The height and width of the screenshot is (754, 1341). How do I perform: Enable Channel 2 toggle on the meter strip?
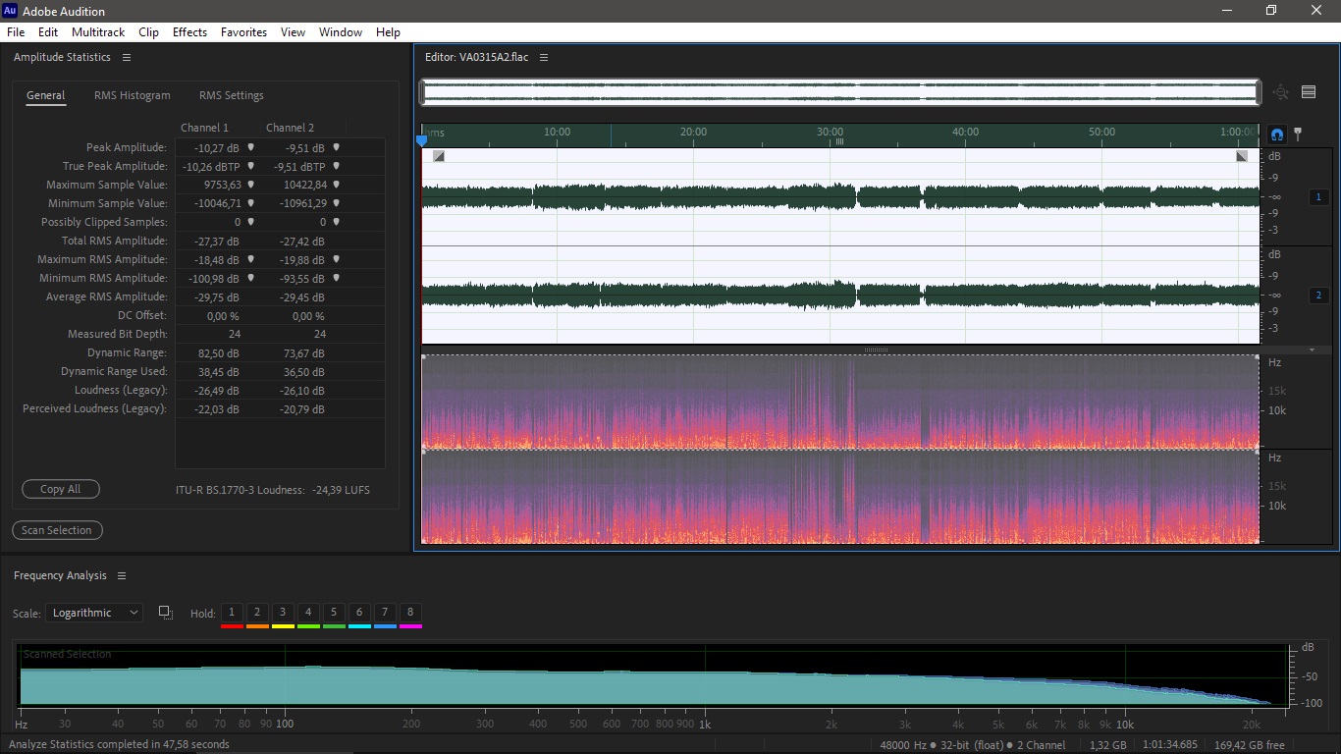point(1318,294)
